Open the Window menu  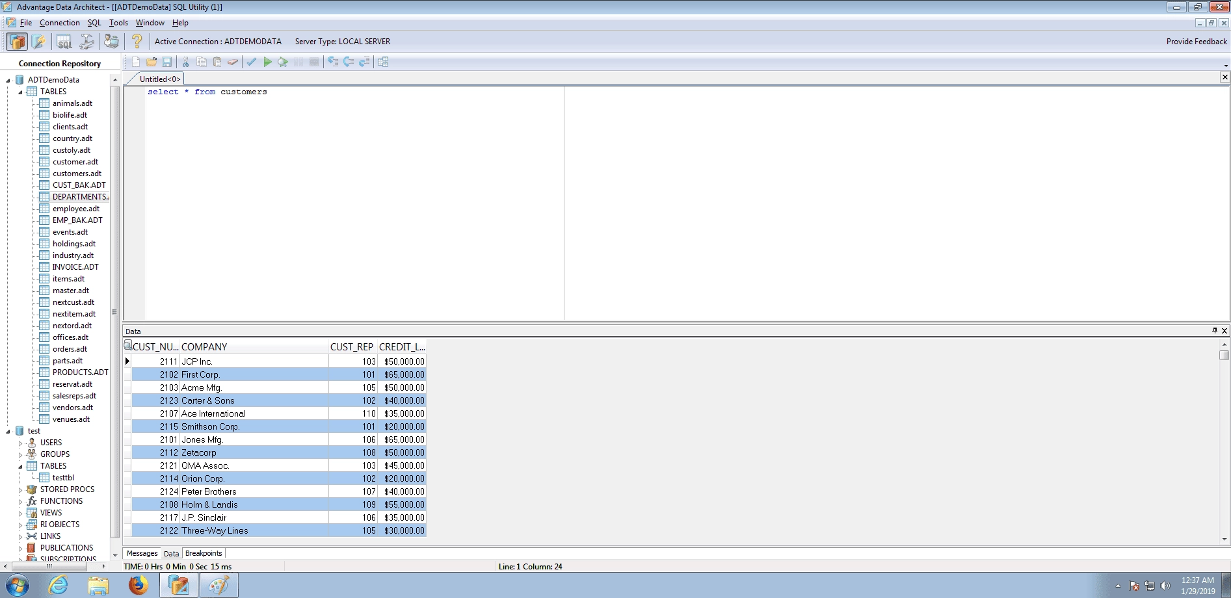(x=150, y=23)
